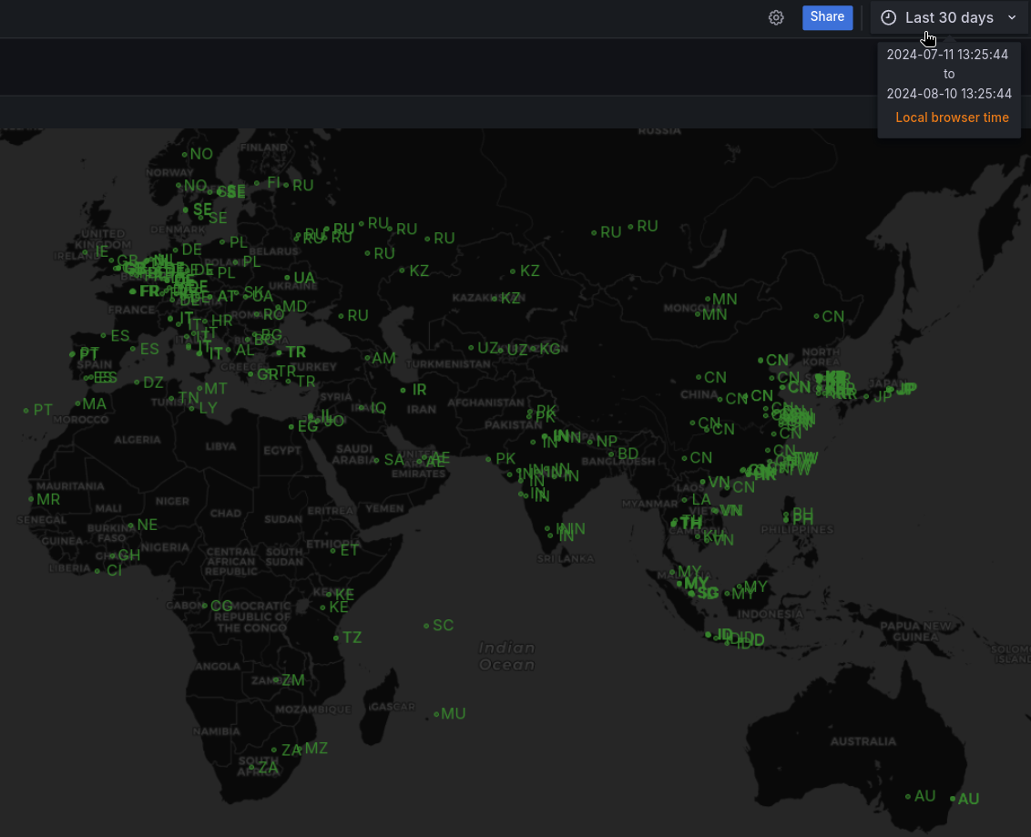The image size is (1031, 837).
Task: Click the Local browser time label
Action: tap(952, 117)
